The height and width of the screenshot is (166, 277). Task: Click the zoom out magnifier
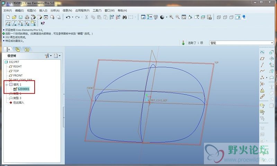pyautogui.click(x=178, y=17)
